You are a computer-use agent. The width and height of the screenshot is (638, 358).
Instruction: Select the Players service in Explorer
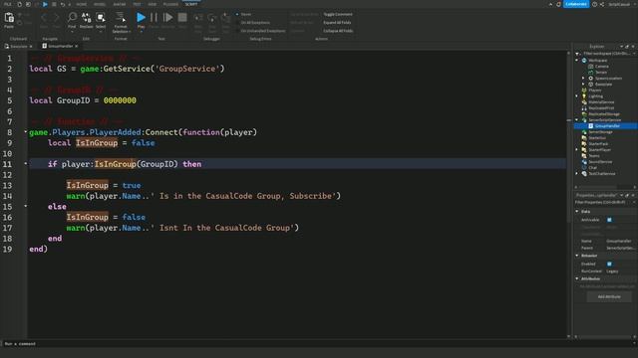tap(594, 90)
